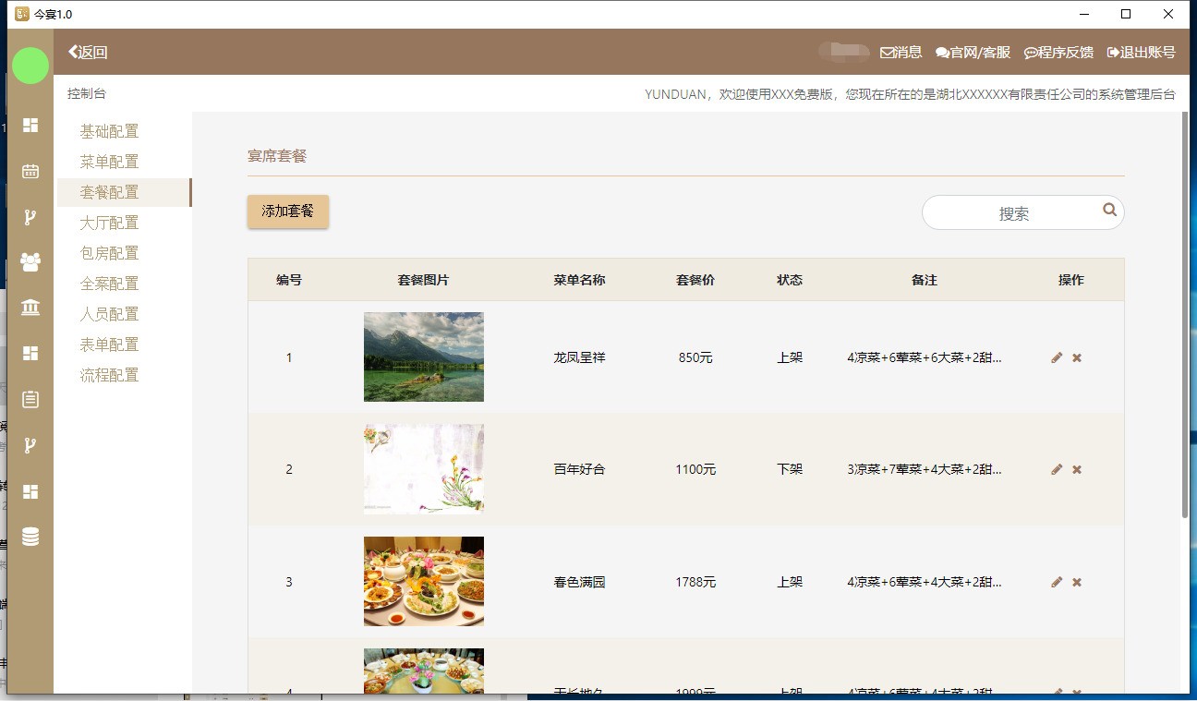Click the 操作 column header

pos(1071,280)
